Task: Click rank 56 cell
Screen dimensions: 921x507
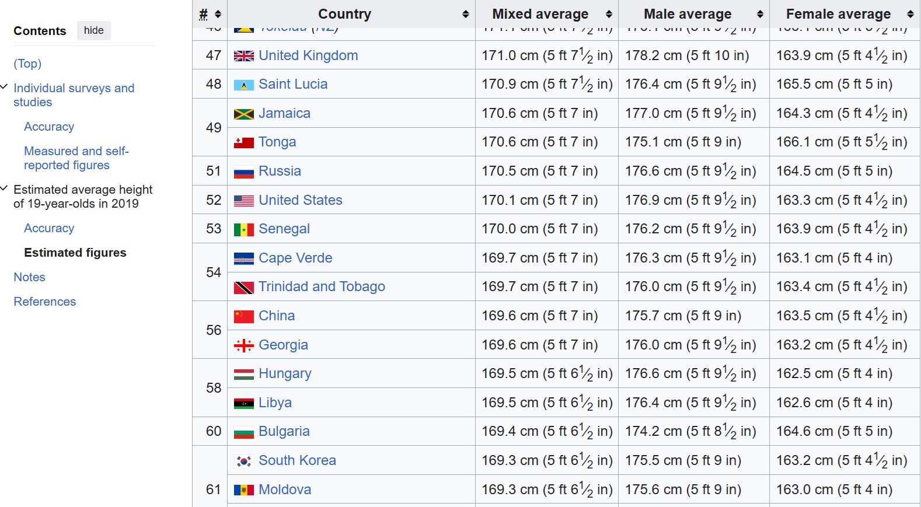Action: 210,330
